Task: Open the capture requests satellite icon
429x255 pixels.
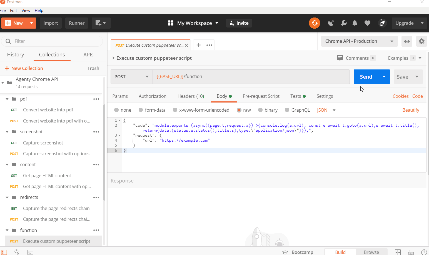Action: click(331, 23)
